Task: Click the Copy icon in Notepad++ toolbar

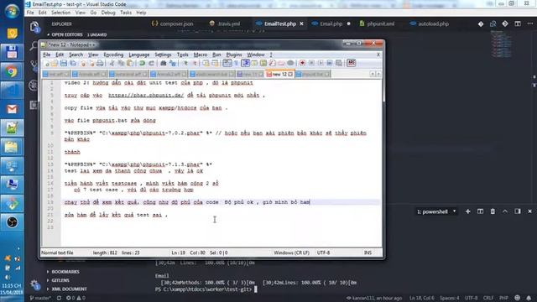Action: pos(121,64)
